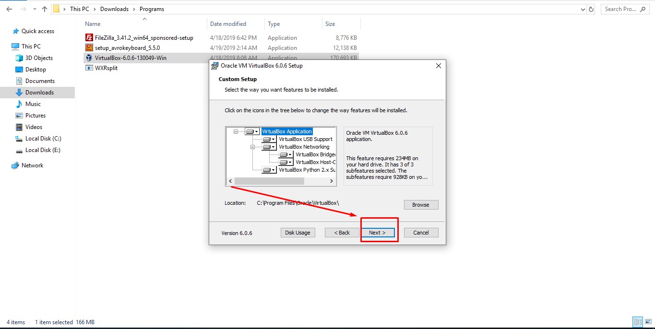Select the WXRsplit file icon
Image resolution: width=655 pixels, height=329 pixels.
point(89,68)
